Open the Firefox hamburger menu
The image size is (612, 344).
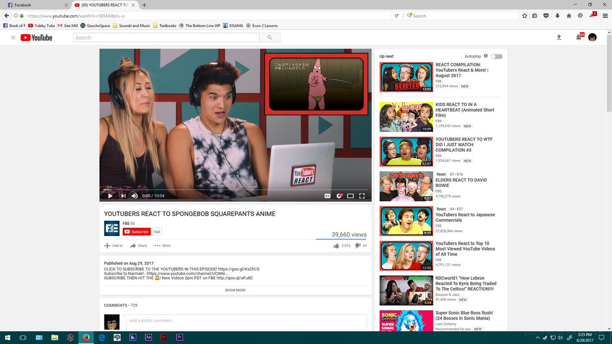[605, 16]
